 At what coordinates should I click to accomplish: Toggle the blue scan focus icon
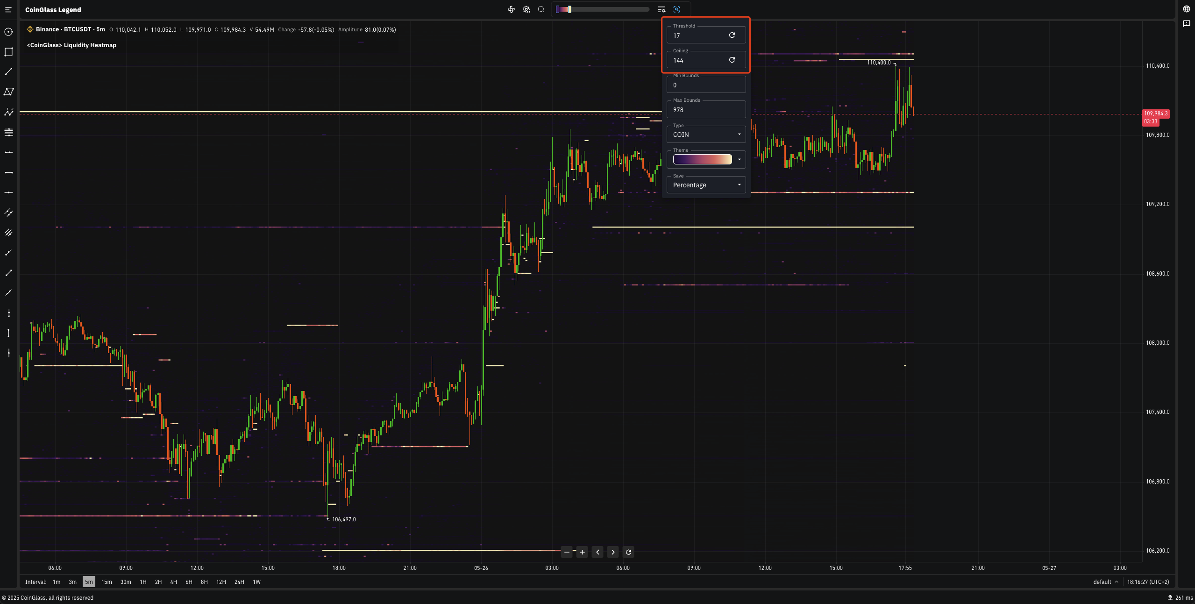coord(676,9)
